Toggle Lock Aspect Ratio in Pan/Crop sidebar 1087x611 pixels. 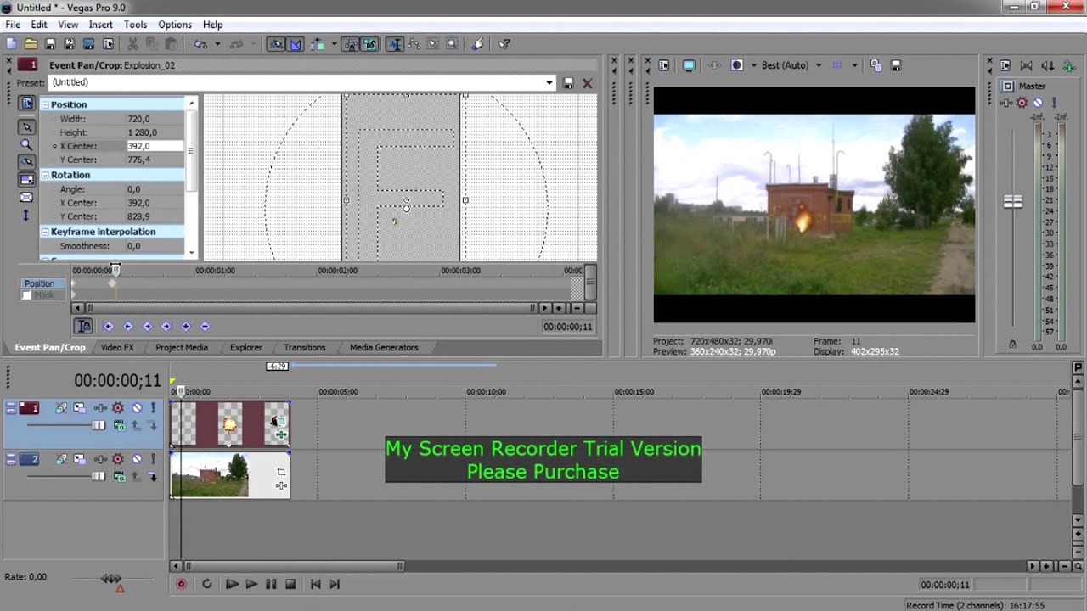click(26, 180)
